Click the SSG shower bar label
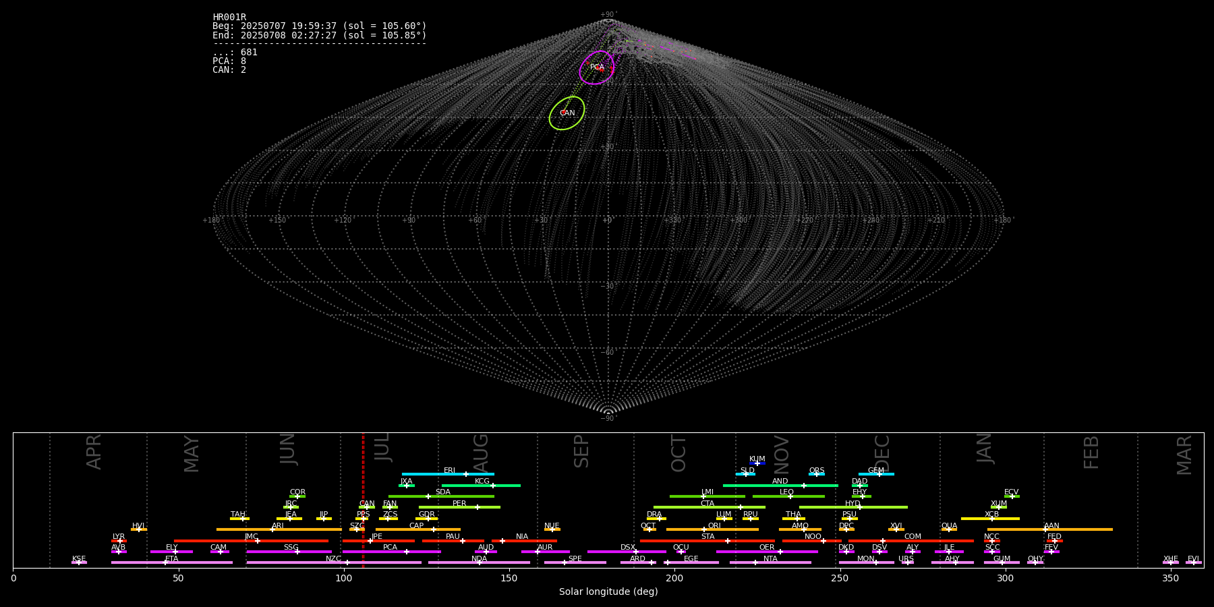Screen dimensions: 1214x607 (291, 548)
